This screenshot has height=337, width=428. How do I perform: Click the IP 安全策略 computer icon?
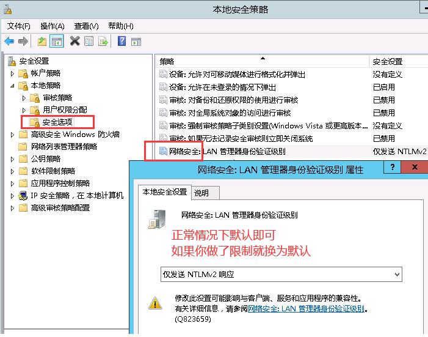coord(23,196)
